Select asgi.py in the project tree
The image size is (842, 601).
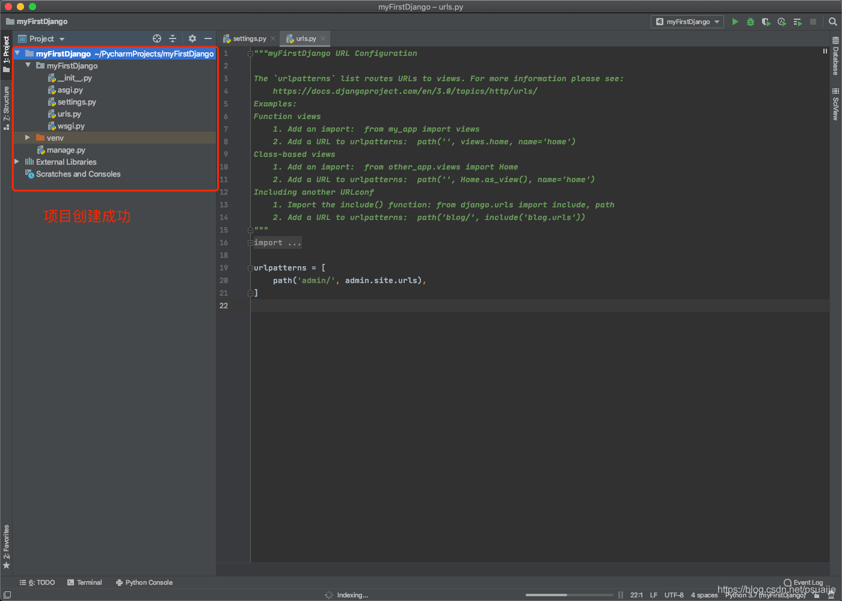(x=70, y=90)
